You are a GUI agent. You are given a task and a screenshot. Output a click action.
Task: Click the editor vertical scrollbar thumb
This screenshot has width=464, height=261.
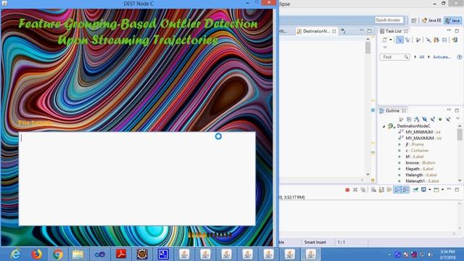tap(368, 48)
